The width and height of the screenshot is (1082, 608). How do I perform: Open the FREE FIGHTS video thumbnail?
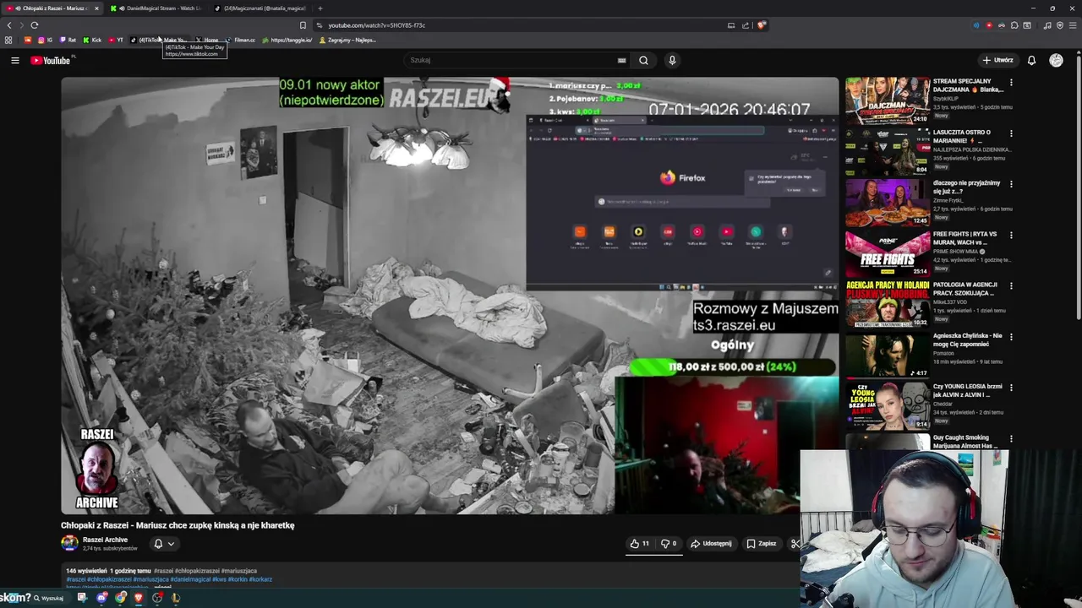(x=888, y=253)
